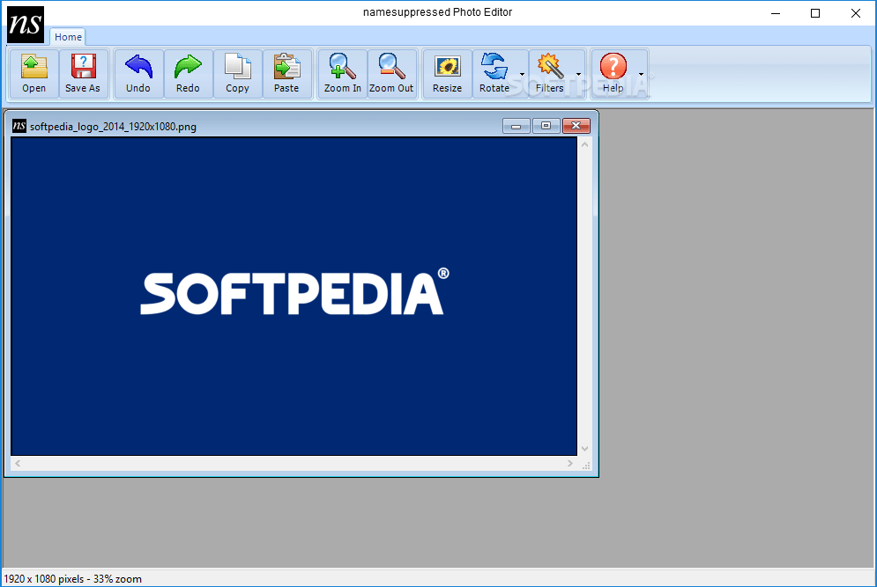877x587 pixels.
Task: Switch to the Home ribbon tab
Action: coord(68,37)
